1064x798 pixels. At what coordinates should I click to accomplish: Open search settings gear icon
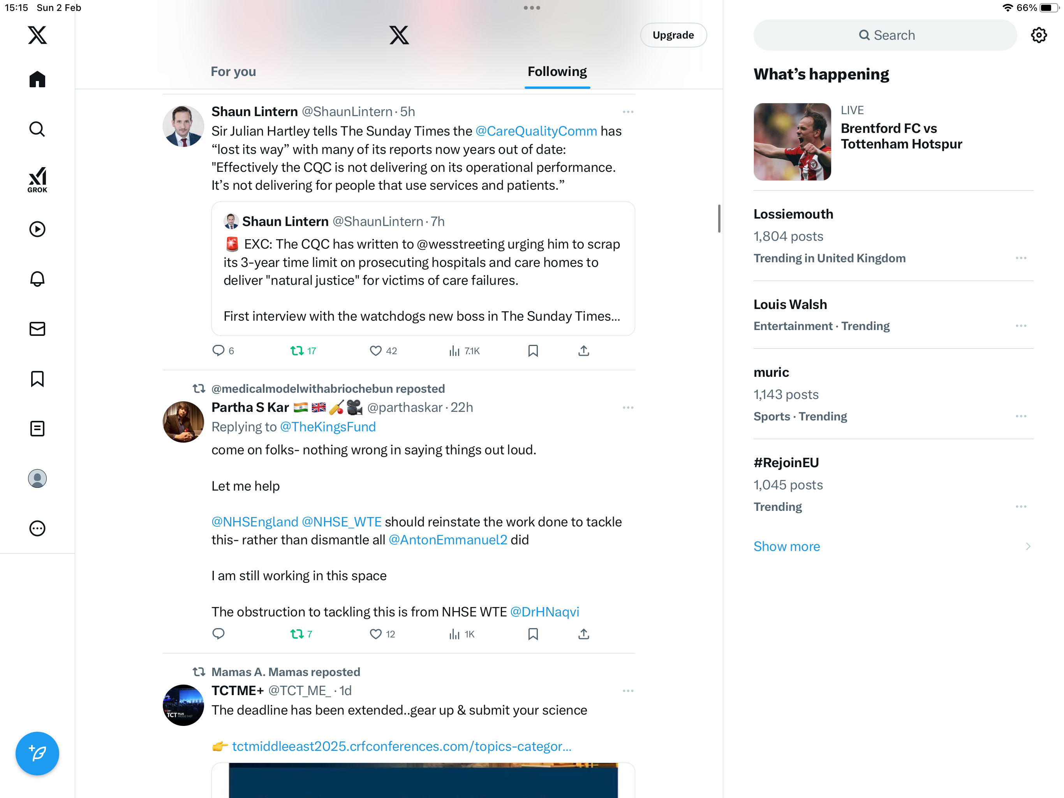(x=1039, y=35)
